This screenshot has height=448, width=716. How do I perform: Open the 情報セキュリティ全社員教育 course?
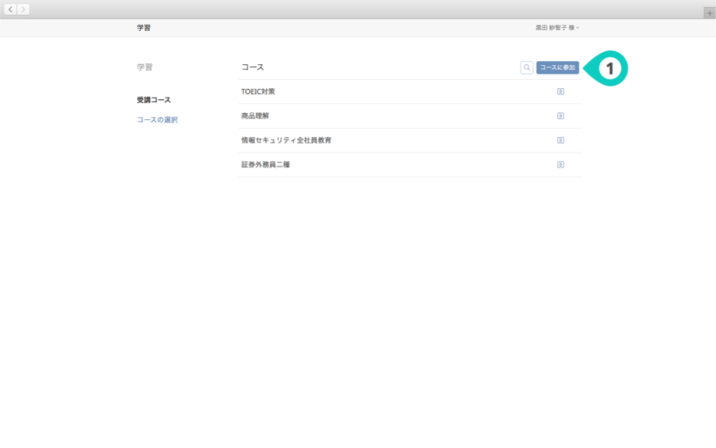pyautogui.click(x=286, y=140)
